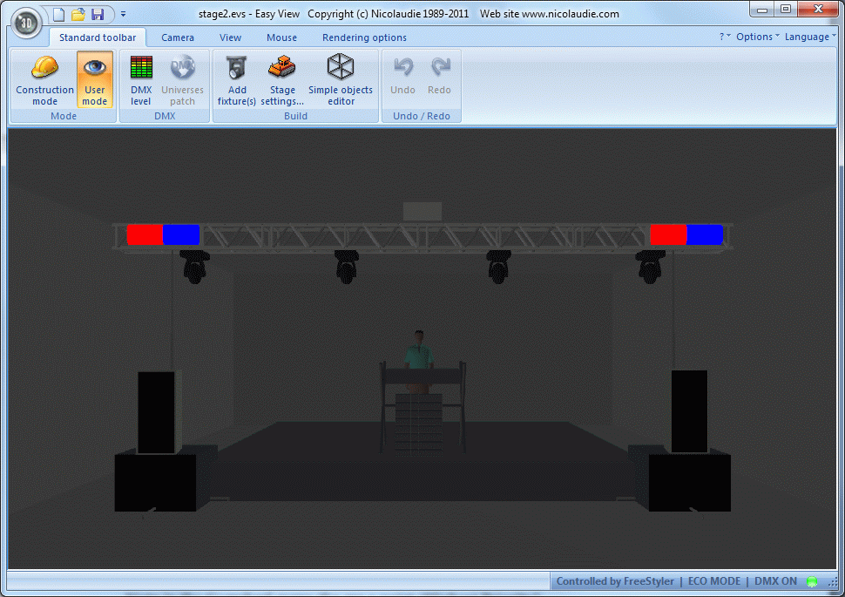The width and height of the screenshot is (845, 597).
Task: Select the second moving head from left
Action: pos(347,267)
